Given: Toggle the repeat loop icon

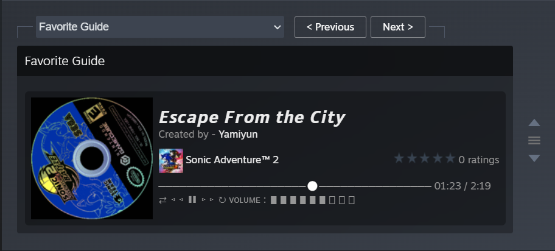Looking at the screenshot, I should click(222, 200).
